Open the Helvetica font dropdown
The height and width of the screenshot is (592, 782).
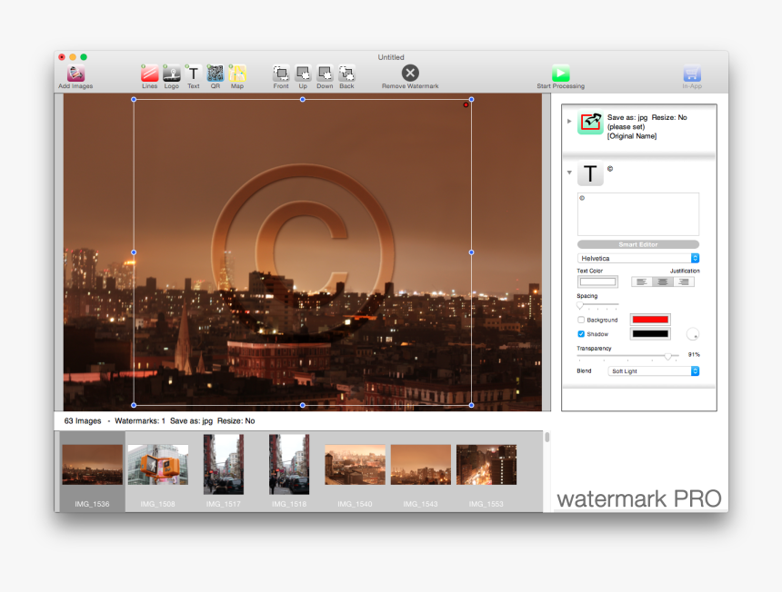[x=637, y=258]
